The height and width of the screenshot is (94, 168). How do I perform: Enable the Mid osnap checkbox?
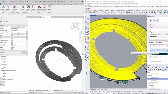[98, 92]
